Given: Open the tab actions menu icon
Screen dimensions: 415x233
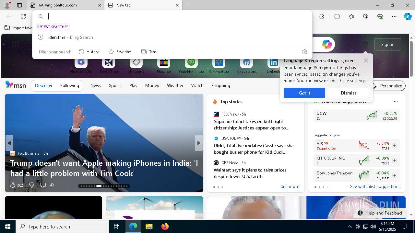Looking at the screenshot, I should pos(19,5).
